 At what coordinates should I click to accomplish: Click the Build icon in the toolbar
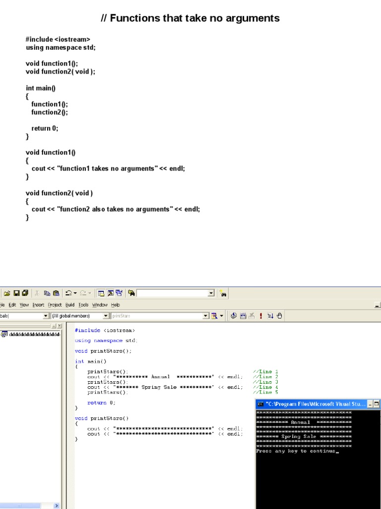(243, 316)
